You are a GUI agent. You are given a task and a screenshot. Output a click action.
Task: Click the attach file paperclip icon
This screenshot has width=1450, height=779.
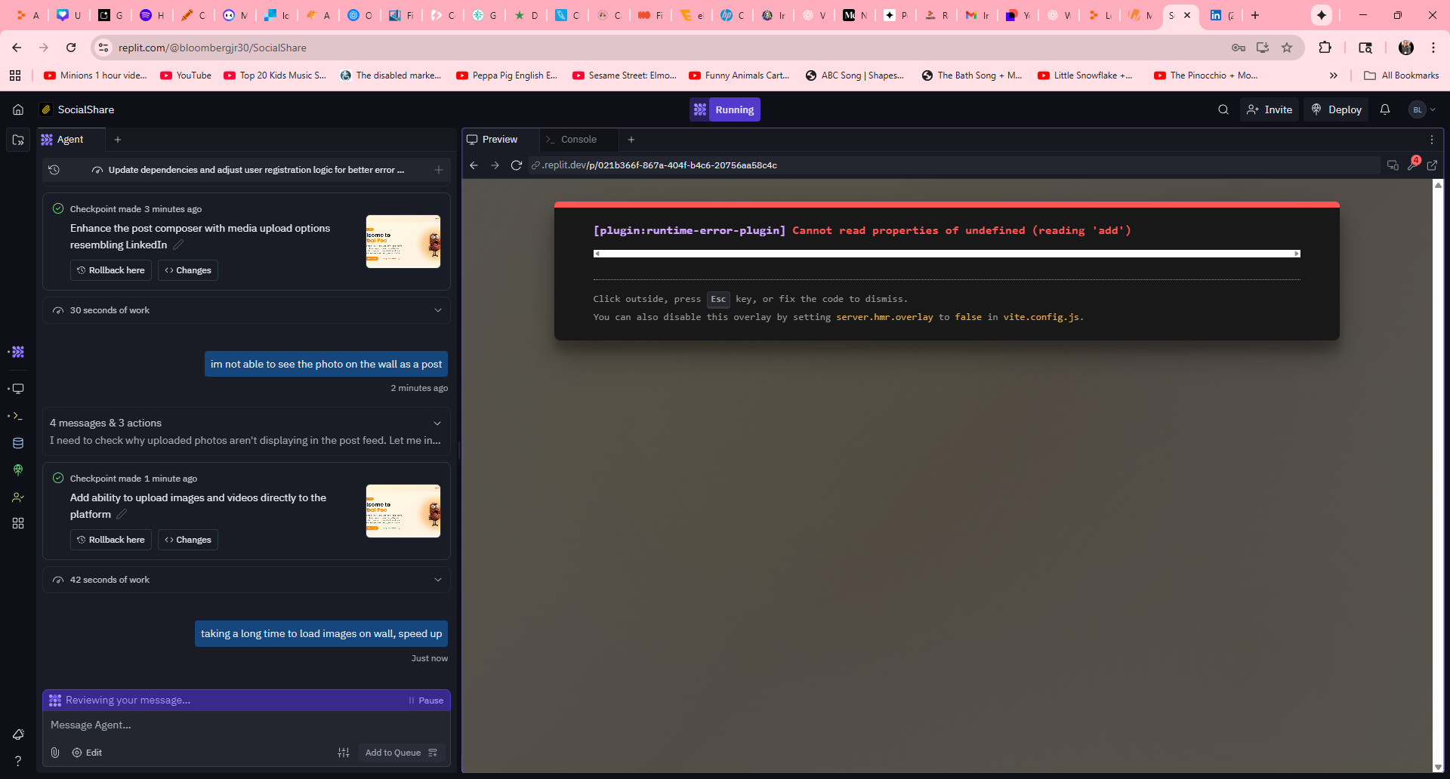[55, 753]
